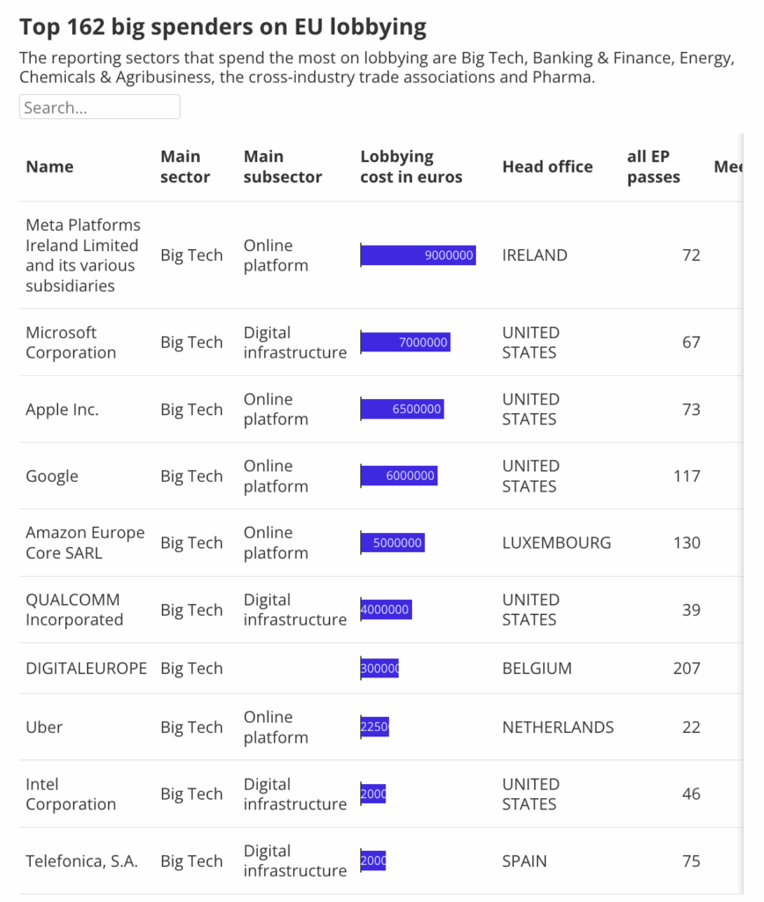Sort by all EP passes header
The height and width of the screenshot is (902, 764).
tap(653, 166)
